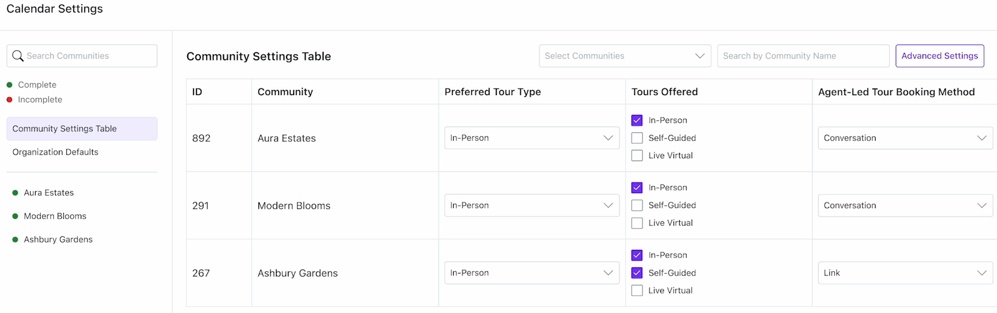Enable Live Virtual tours for Aura Estates
The height and width of the screenshot is (313, 997).
point(637,156)
